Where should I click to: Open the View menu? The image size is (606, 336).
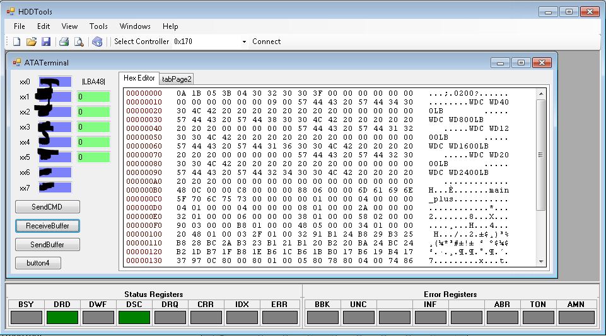click(69, 26)
